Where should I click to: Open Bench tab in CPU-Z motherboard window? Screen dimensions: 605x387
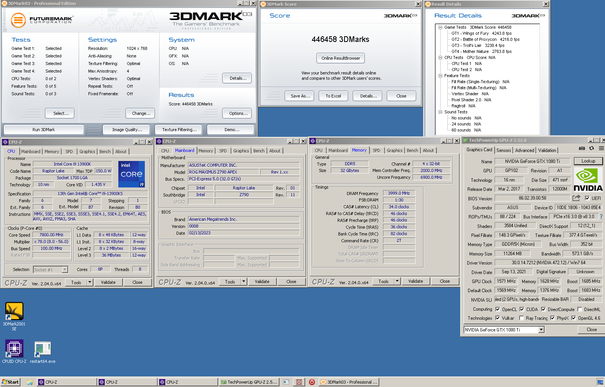[259, 151]
